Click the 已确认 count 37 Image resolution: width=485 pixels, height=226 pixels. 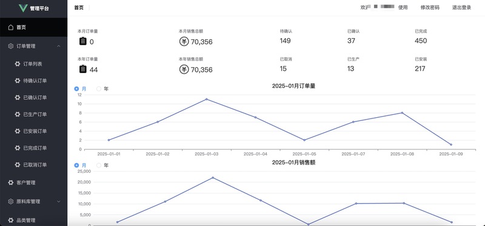pyautogui.click(x=351, y=40)
